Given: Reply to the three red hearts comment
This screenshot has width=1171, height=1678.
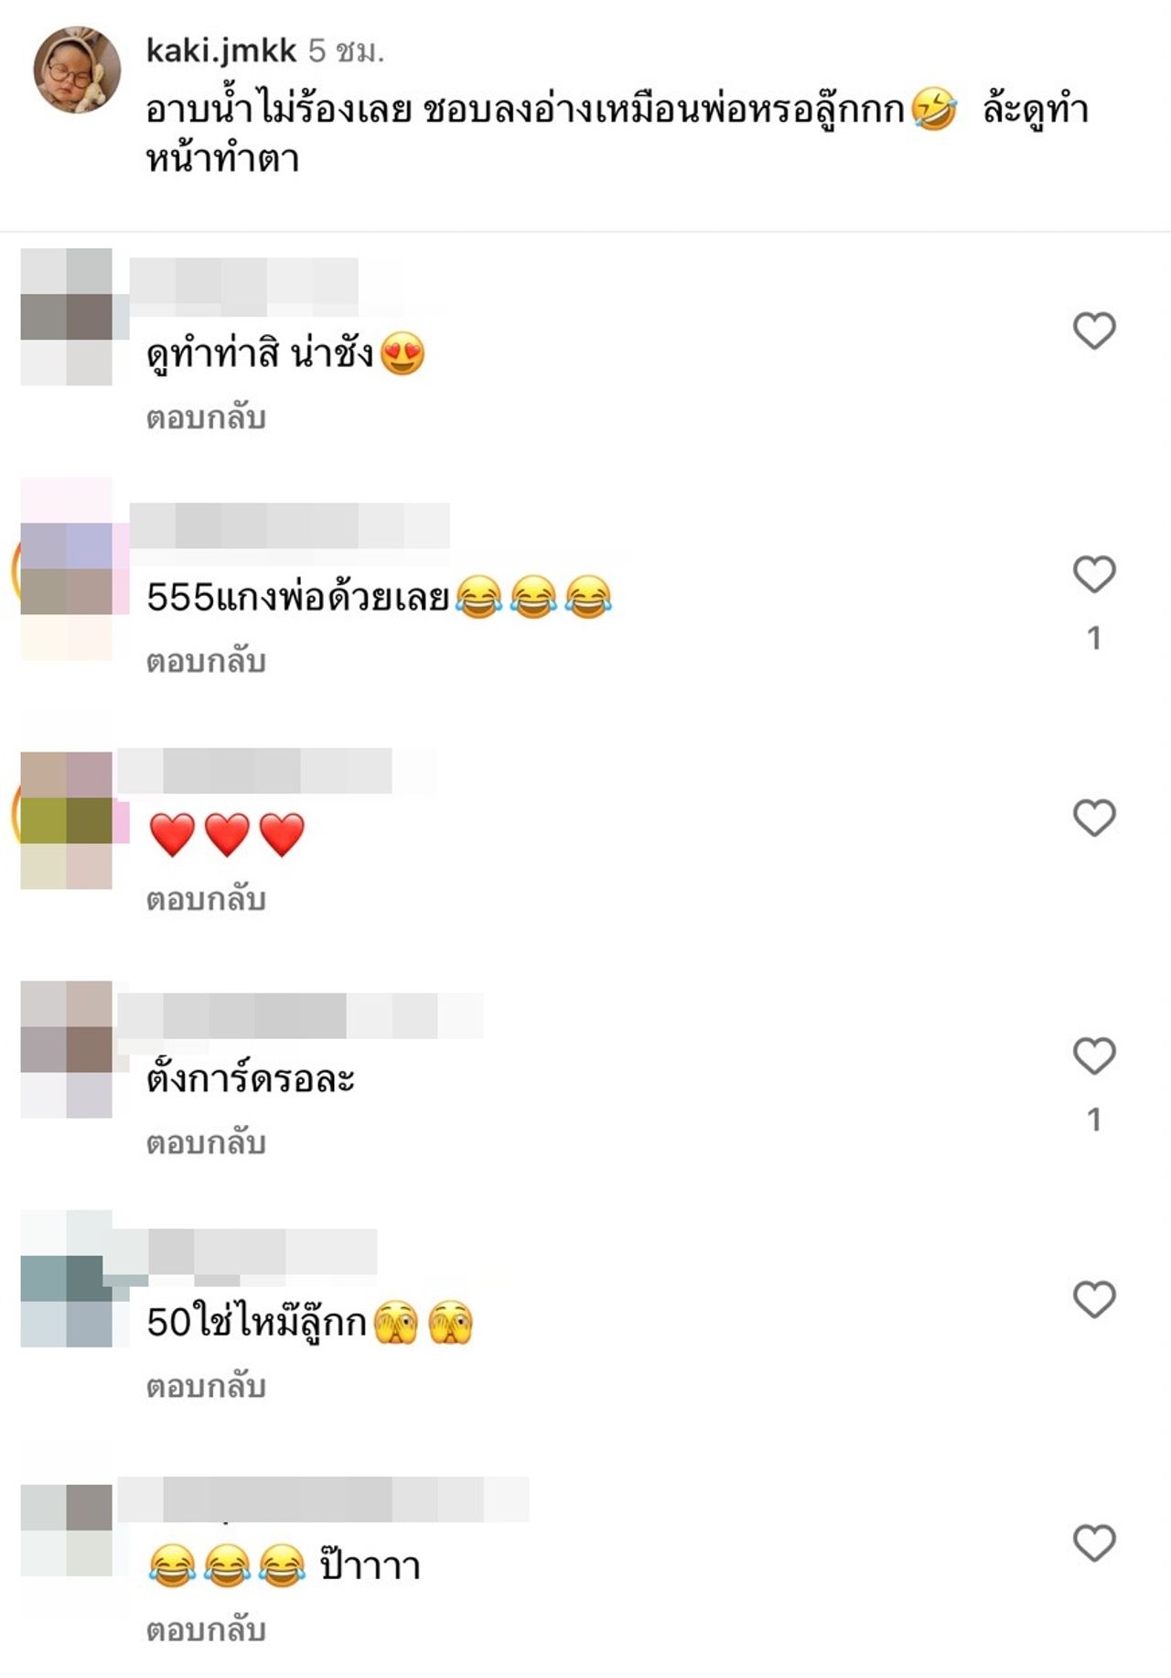Looking at the screenshot, I should click(x=206, y=899).
